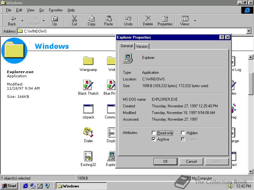This screenshot has height=190, width=254.
Task: Open the Favorites menu
Action: click(56, 10)
